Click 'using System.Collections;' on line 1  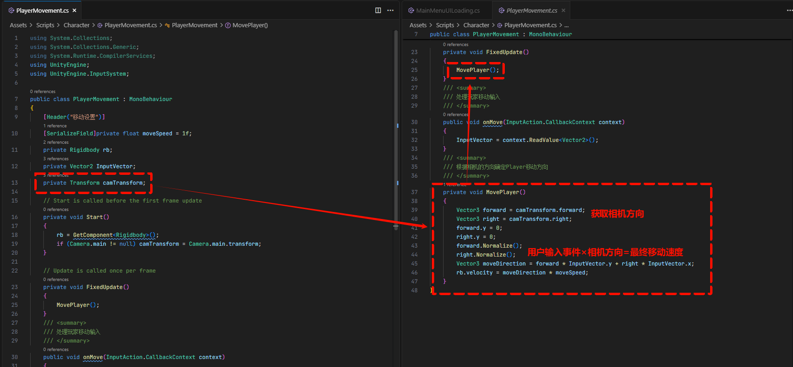(x=71, y=38)
